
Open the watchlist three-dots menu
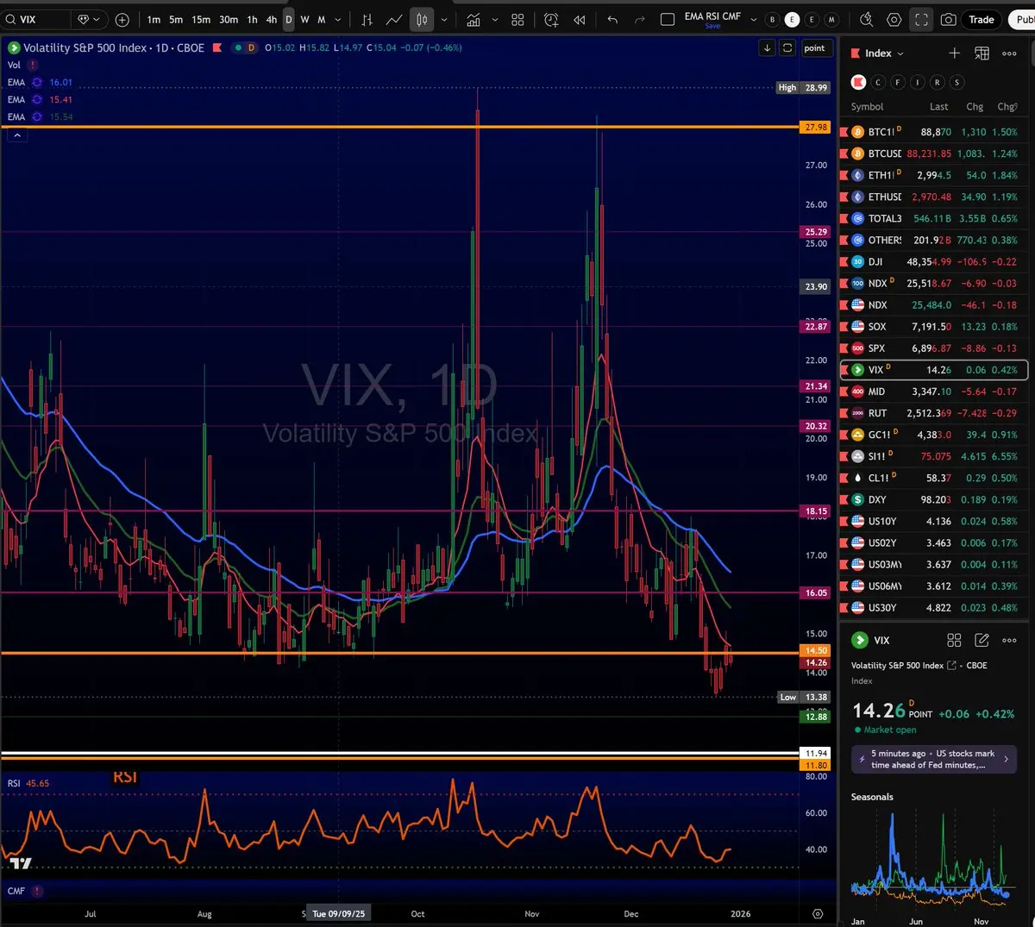[x=1009, y=53]
